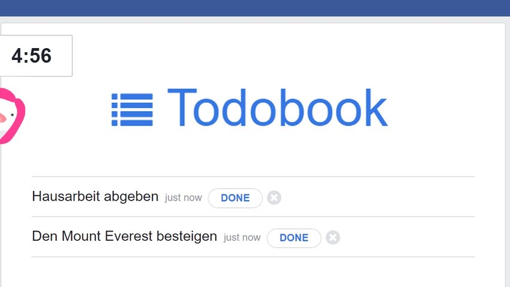Click the just now timestamp beside Hausarbeit abgeben
The height and width of the screenshot is (287, 510).
pyautogui.click(x=184, y=198)
